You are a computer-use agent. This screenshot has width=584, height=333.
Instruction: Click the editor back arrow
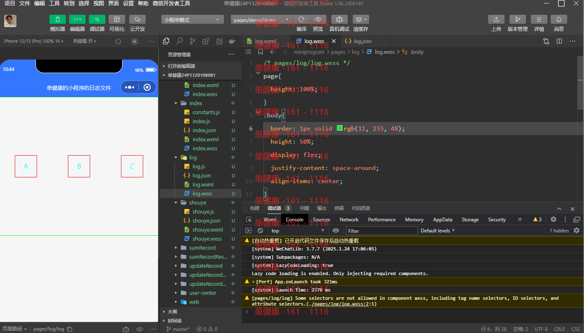pyautogui.click(x=272, y=52)
